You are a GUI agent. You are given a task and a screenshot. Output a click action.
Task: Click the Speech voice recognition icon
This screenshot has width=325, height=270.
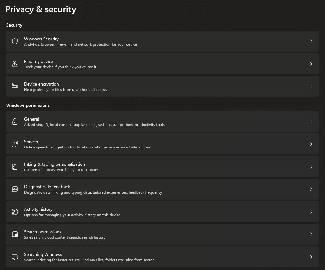coord(15,144)
